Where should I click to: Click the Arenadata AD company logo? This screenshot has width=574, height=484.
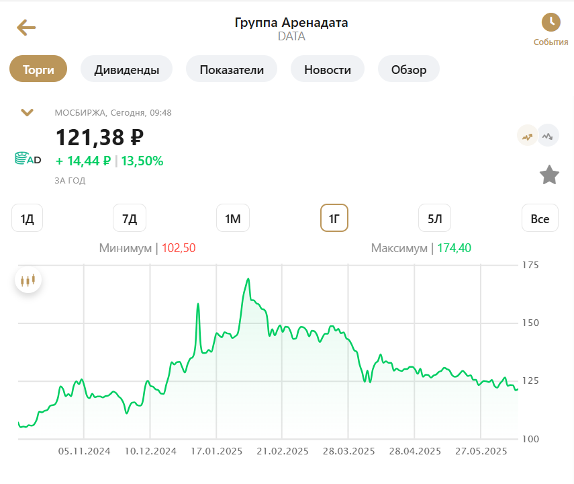(x=28, y=159)
